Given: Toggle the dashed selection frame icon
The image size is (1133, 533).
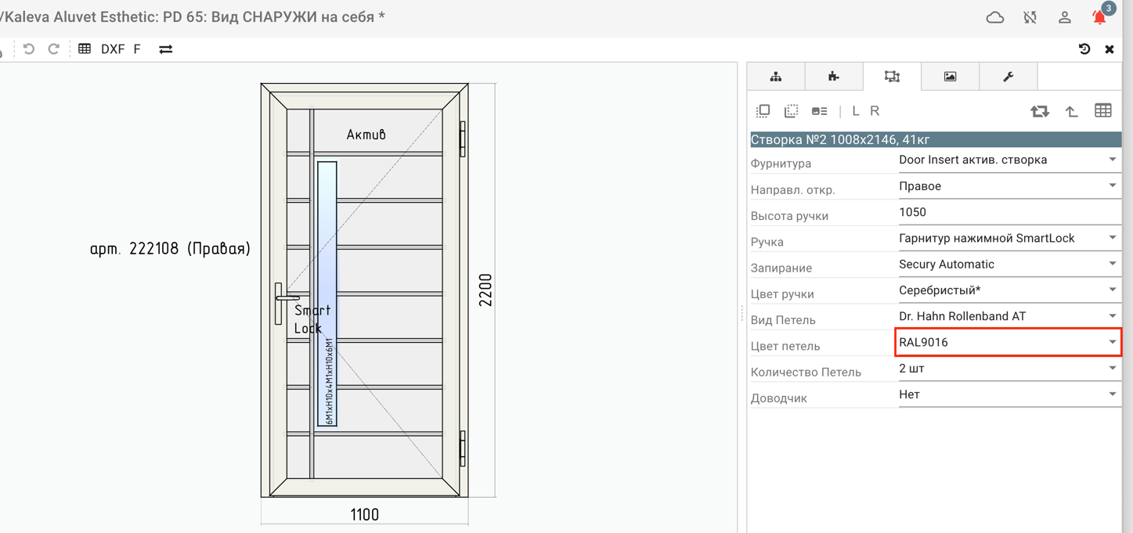Looking at the screenshot, I should [x=791, y=111].
